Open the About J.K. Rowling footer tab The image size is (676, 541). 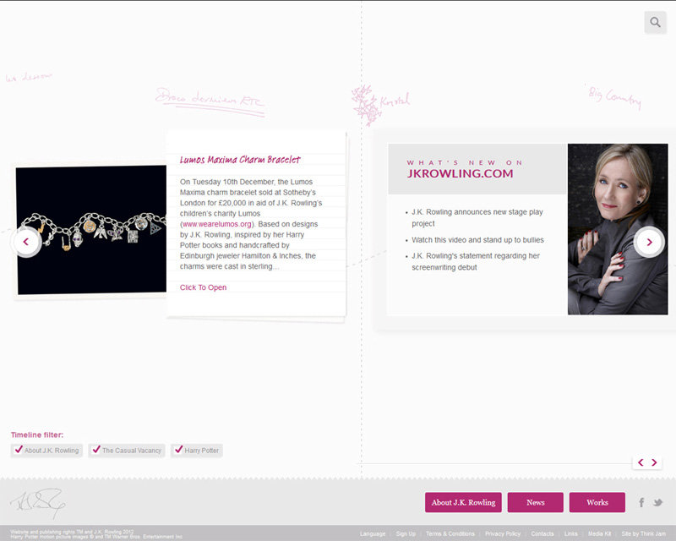coord(463,502)
